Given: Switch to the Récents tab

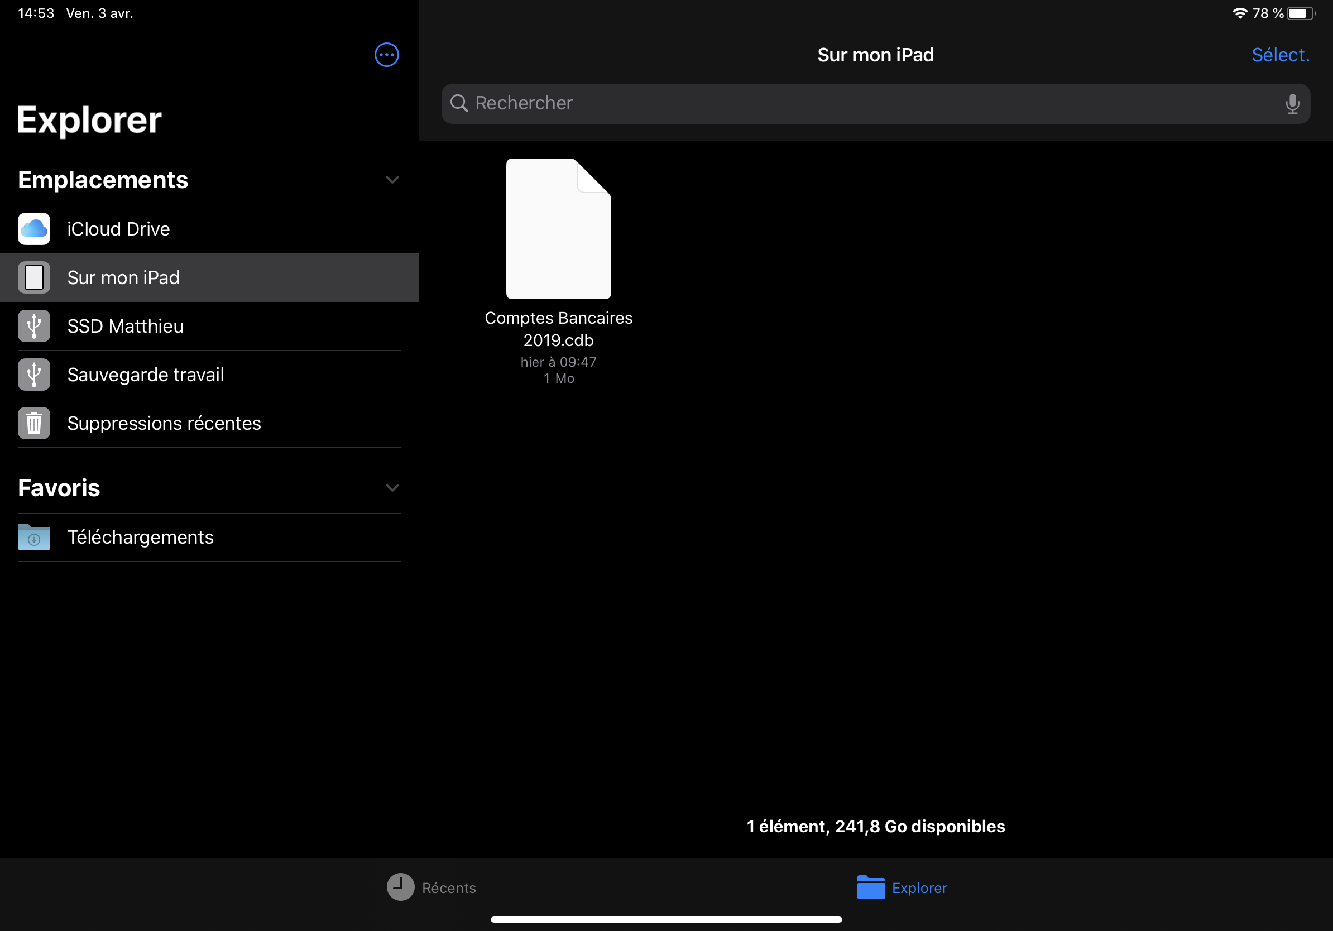Looking at the screenshot, I should coord(431,887).
